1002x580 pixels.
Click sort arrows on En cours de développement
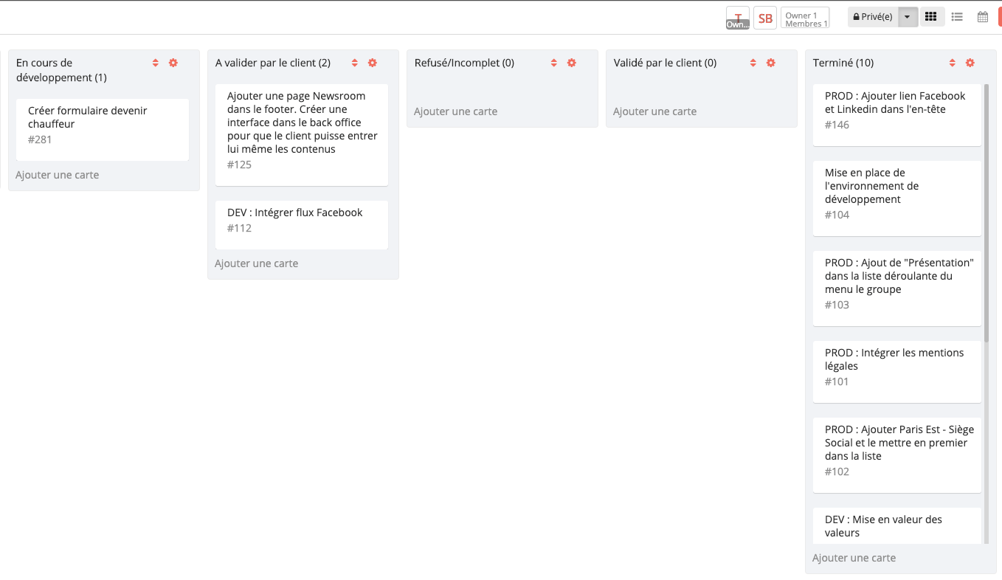click(x=155, y=63)
